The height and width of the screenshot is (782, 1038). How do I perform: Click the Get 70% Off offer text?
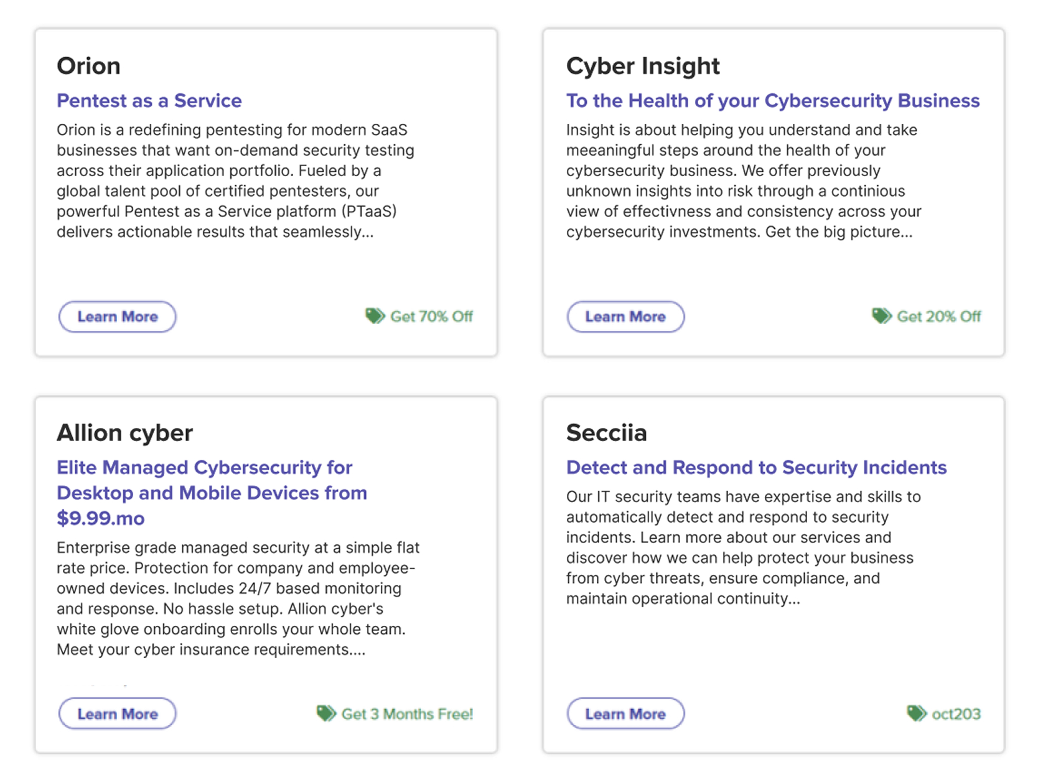pos(431,317)
